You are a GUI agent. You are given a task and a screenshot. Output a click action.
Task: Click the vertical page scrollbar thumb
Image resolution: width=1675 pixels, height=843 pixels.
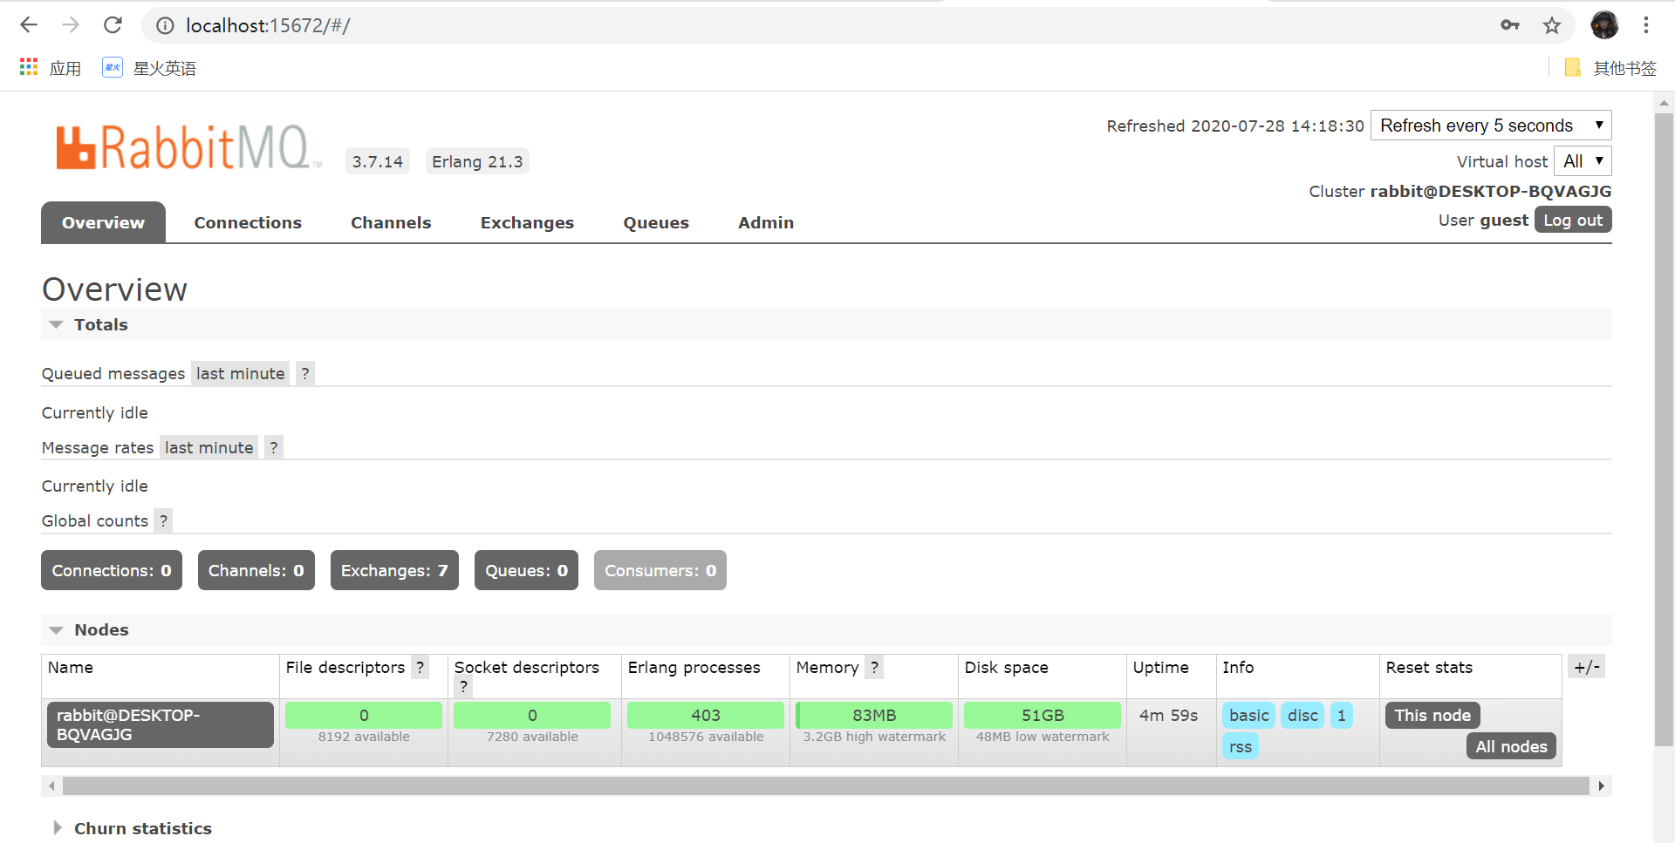pyautogui.click(x=1664, y=429)
